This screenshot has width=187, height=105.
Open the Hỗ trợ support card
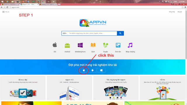pyautogui.click(x=162, y=88)
